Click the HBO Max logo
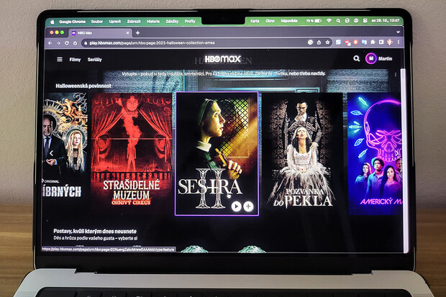This screenshot has height=297, width=446. (x=223, y=59)
